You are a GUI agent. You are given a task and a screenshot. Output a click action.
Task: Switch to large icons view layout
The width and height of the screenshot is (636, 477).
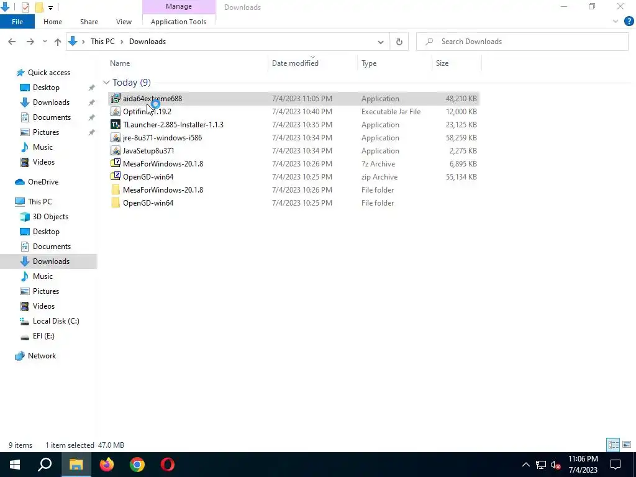(627, 445)
